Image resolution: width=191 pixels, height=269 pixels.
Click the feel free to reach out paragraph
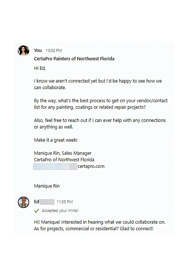point(100,124)
